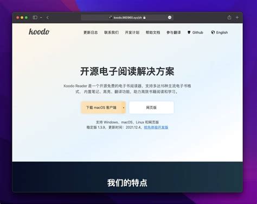This screenshot has width=257, height=204.
Task: Click the Github icon in the navigation
Action: coord(189,33)
